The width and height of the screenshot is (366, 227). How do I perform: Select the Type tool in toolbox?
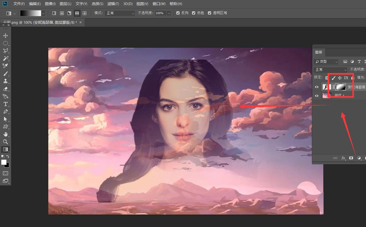tap(5, 104)
